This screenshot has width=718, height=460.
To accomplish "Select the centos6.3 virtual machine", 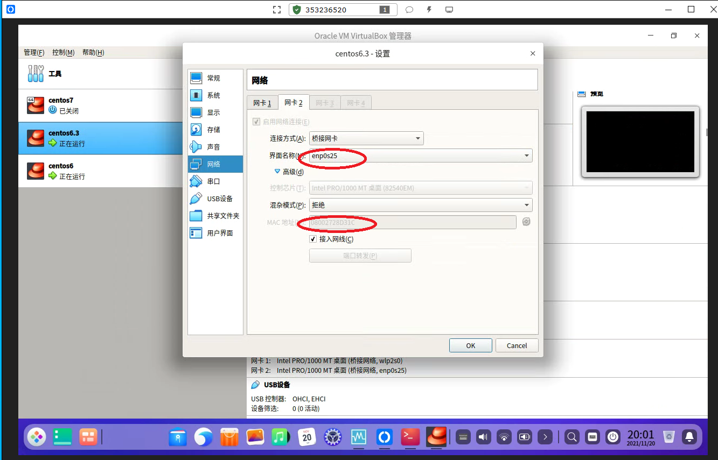I will tap(100, 138).
